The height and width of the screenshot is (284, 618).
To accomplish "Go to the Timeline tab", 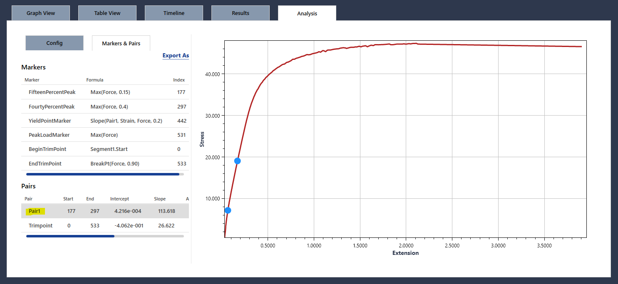I will click(174, 13).
